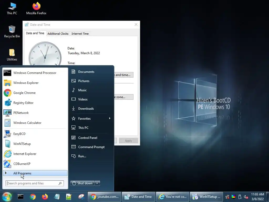This screenshot has height=202, width=269.
Task: Switch to WinNTSetup taskbar window
Action: tap(206, 197)
